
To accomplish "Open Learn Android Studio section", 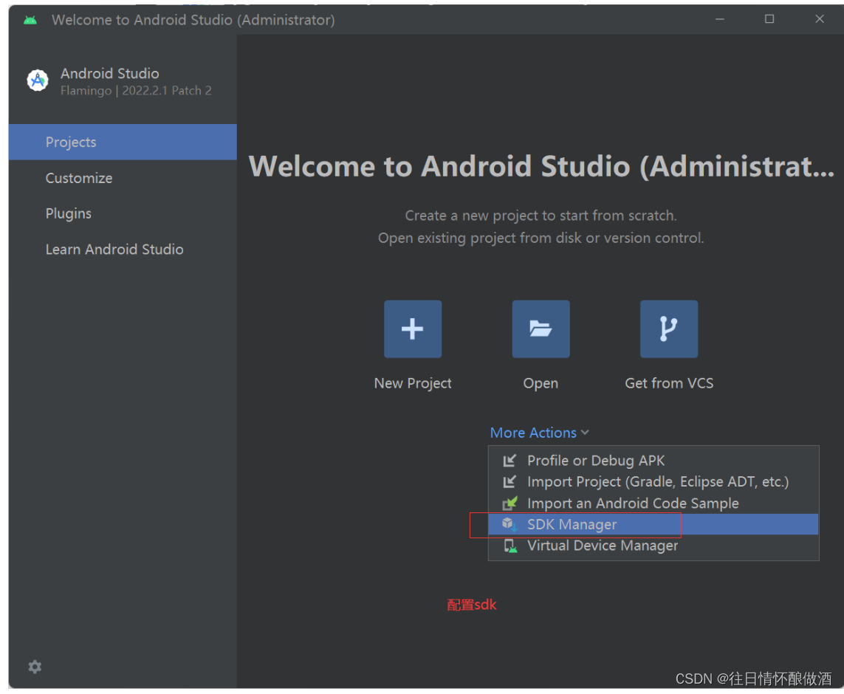I will (x=123, y=249).
